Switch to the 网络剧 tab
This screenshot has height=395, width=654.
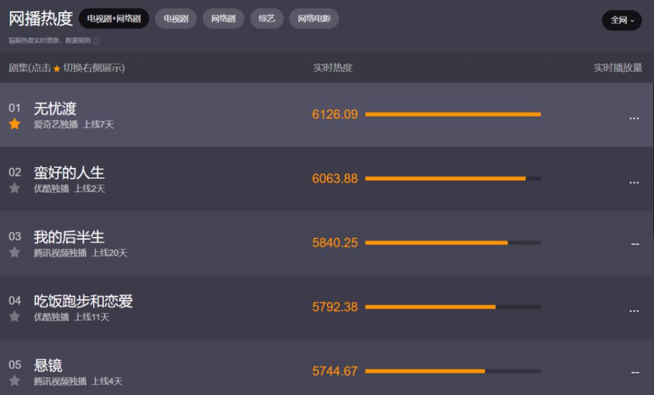tap(223, 19)
